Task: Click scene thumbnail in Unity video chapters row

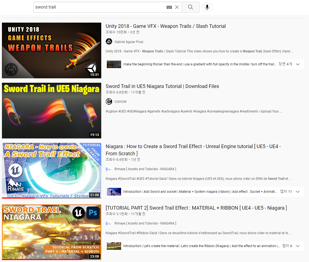Action: tap(114, 64)
